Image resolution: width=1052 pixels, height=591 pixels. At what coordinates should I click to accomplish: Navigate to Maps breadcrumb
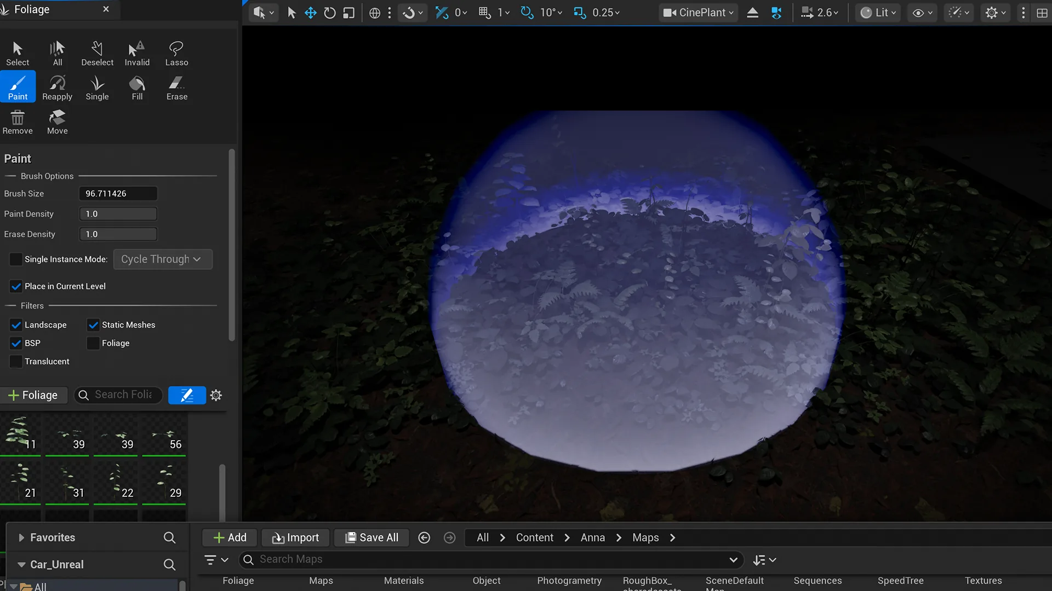coord(645,538)
